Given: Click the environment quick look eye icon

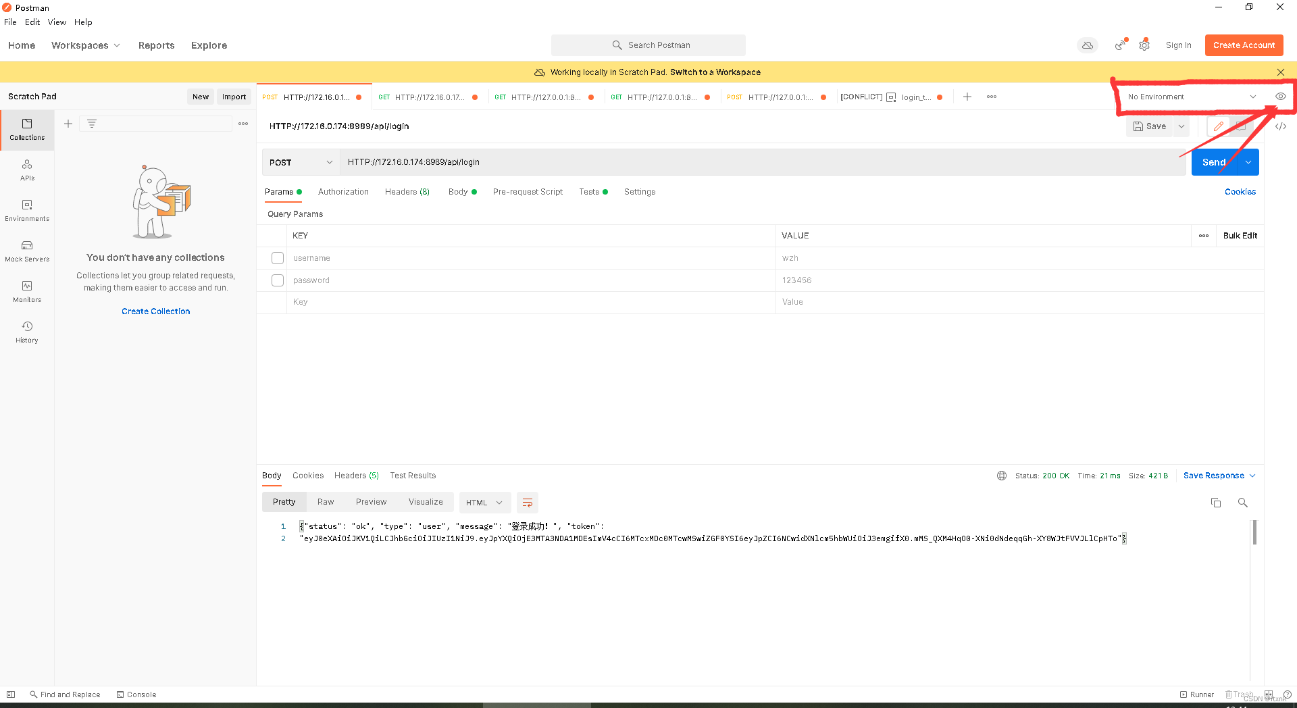Looking at the screenshot, I should click(x=1280, y=97).
